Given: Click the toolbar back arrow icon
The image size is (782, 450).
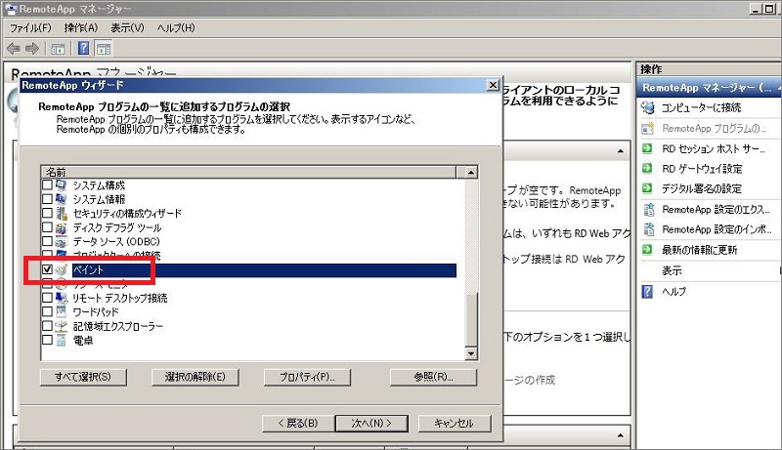Looking at the screenshot, I should point(14,48).
